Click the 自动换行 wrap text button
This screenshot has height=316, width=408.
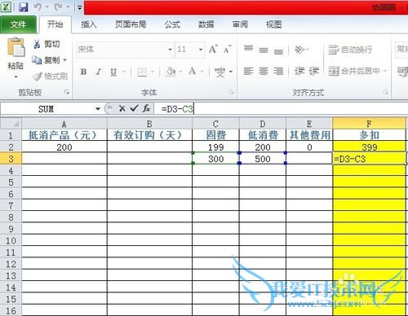(350, 50)
